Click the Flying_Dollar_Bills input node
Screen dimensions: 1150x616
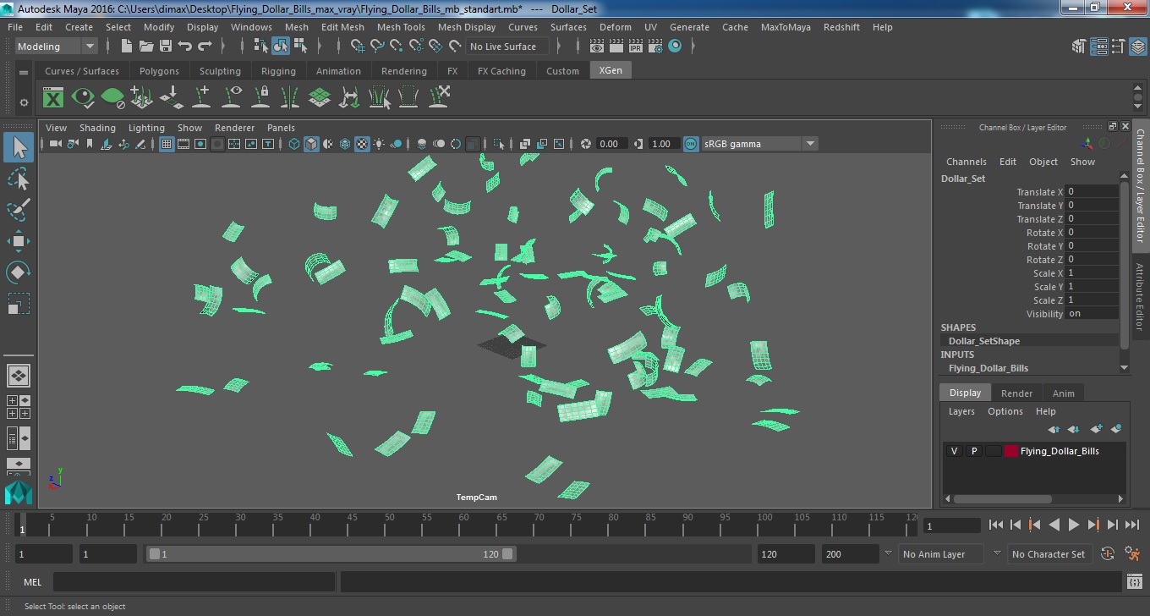click(988, 368)
